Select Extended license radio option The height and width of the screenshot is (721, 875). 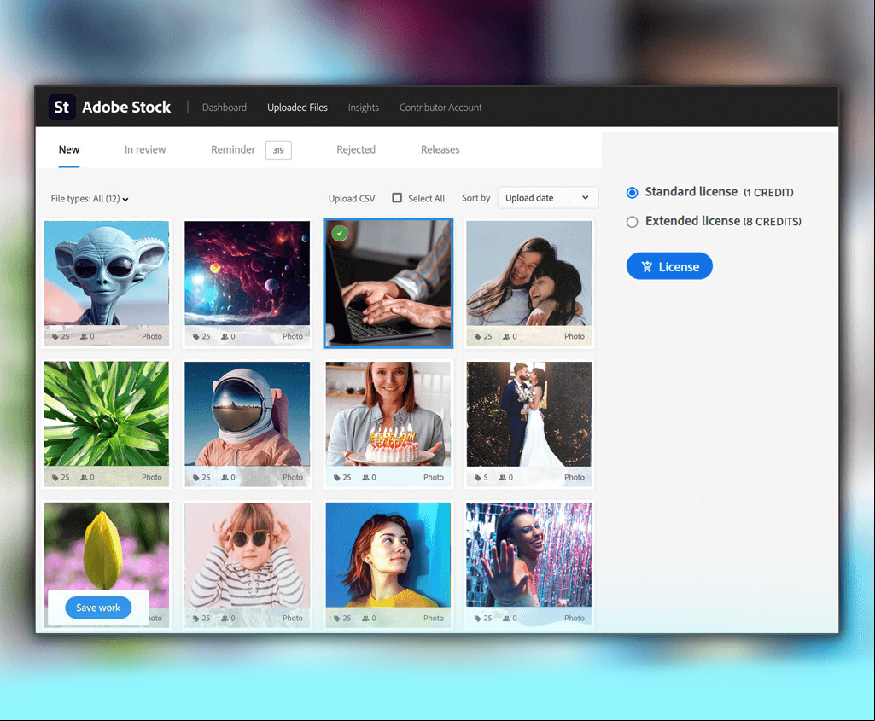tap(632, 222)
